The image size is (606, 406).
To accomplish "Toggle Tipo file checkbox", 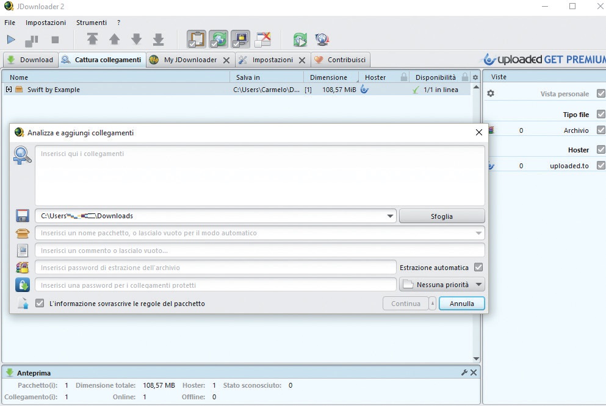I will coord(601,114).
